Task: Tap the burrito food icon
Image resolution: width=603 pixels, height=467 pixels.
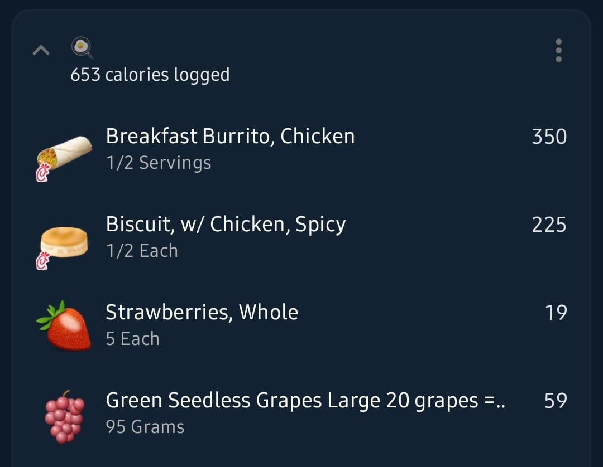Action: pos(65,153)
